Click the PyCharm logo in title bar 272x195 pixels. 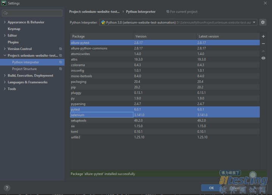point(4,3)
